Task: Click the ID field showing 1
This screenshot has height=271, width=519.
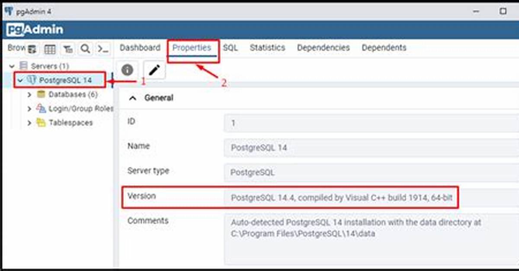Action: click(x=372, y=123)
